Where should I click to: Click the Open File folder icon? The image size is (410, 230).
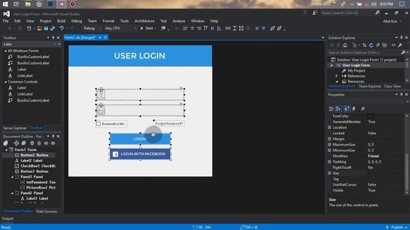(x=39, y=28)
